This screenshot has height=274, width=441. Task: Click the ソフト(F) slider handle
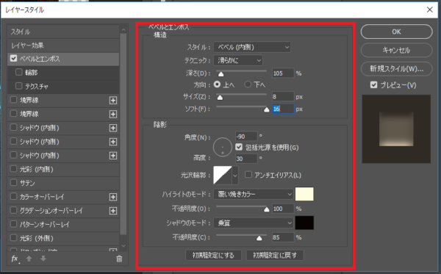(267, 110)
